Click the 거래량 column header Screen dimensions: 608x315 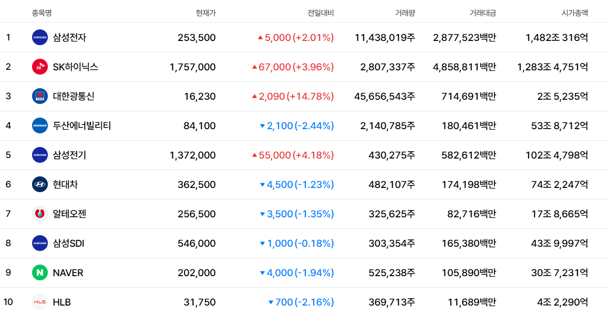405,13
